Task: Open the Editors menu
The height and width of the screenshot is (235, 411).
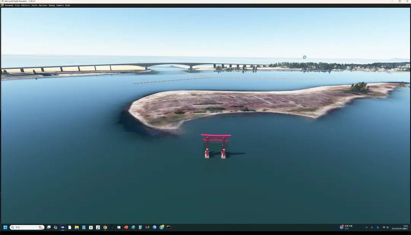Action: point(25,5)
